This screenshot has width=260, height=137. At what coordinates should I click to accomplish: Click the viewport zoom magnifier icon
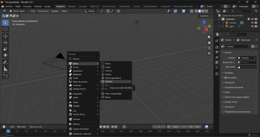pos(209,37)
